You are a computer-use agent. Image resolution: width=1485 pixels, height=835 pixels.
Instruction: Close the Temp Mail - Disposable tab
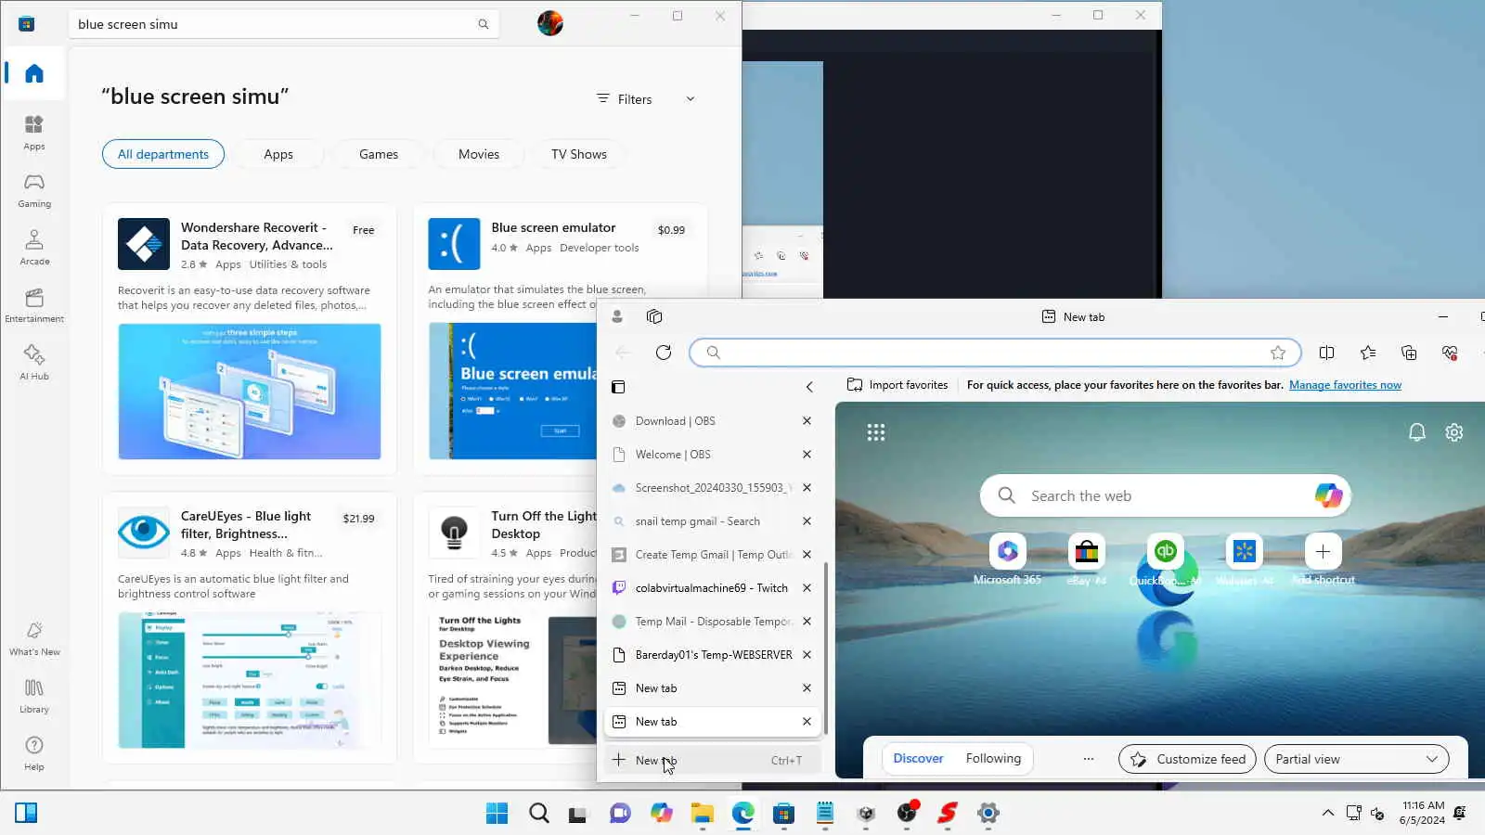[807, 622]
